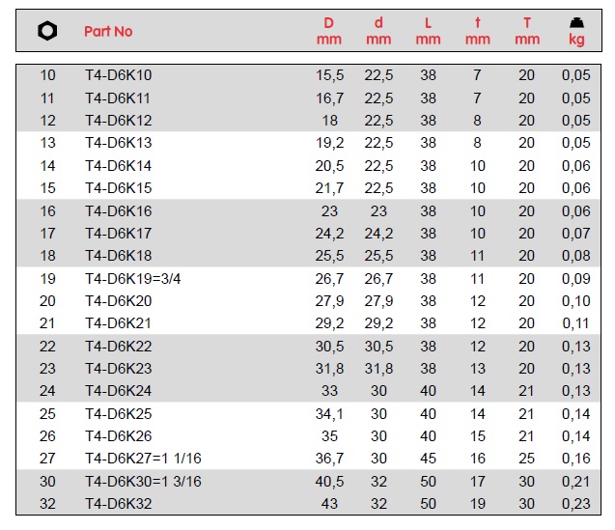Select the 15,5 diameter value

coord(330,75)
